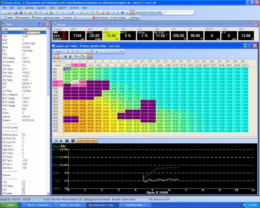Open the Comm Errors window
Viewport: 260px width, 208px height.
pos(100,18)
